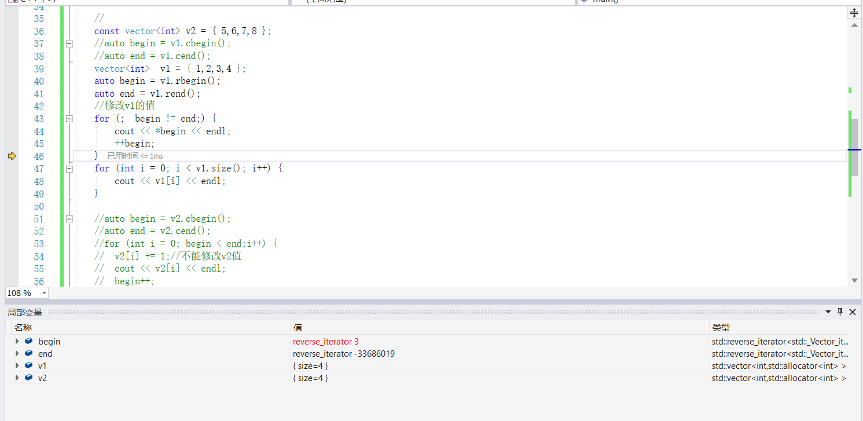Click the code 'auto end = v1.rend();'
This screenshot has width=863, height=421.
coord(148,94)
